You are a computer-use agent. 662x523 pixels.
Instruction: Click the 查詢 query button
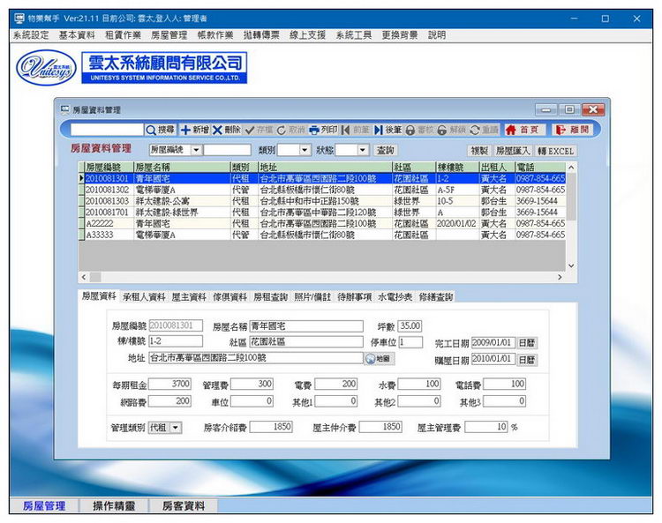pyautogui.click(x=385, y=150)
